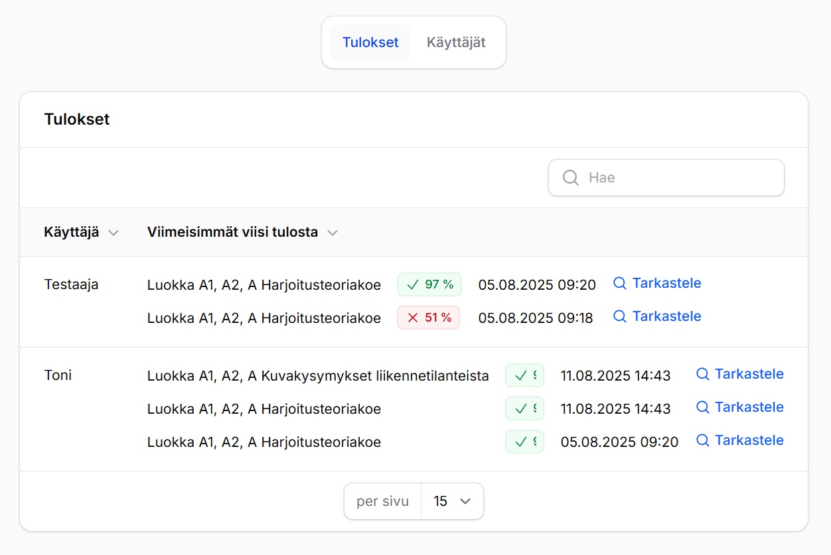Image resolution: width=831 pixels, height=555 pixels.
Task: Open Tarkastele for Toni's second 11.08.2025 14:43 result
Action: 749,407
